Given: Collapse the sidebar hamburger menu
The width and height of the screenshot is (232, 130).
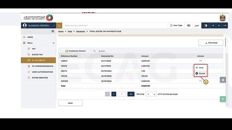Looking at the screenshot, I should coord(53,31).
